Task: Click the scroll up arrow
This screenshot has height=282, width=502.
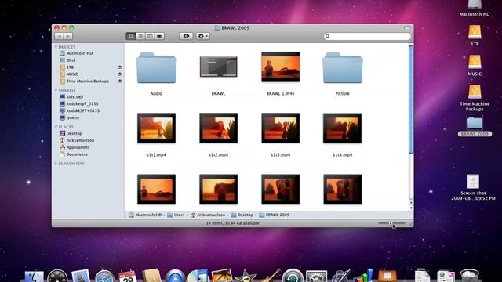Action: coord(411,203)
